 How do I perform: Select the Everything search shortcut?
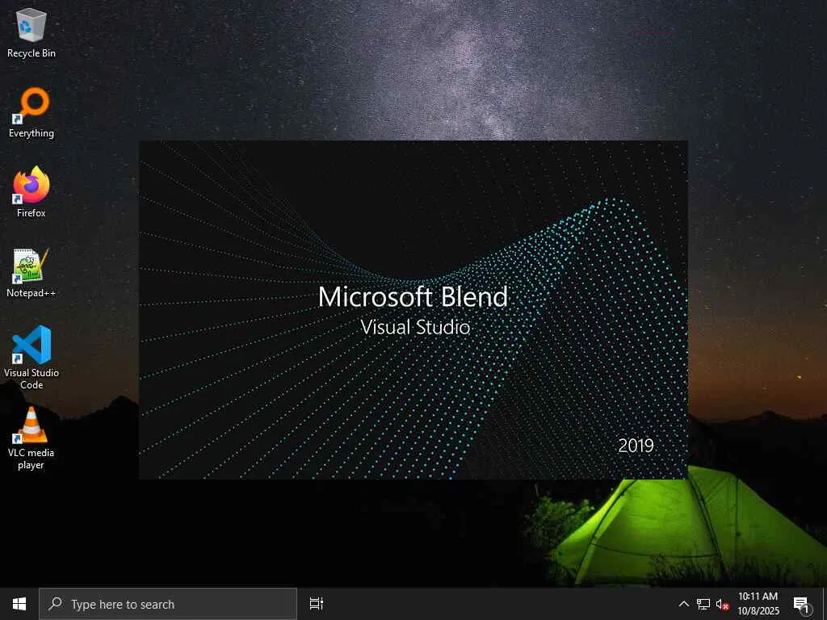[x=31, y=113]
